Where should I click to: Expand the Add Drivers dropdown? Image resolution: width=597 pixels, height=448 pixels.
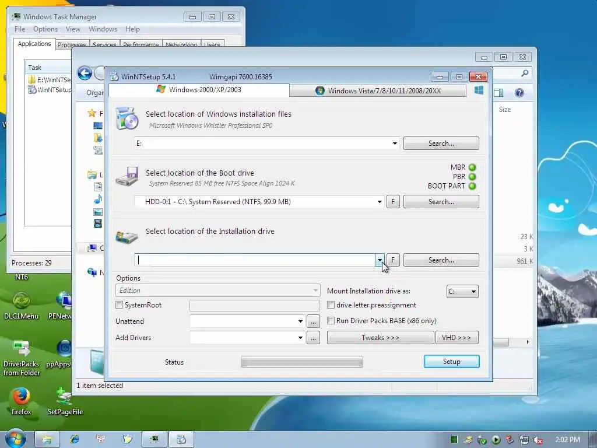pyautogui.click(x=300, y=338)
